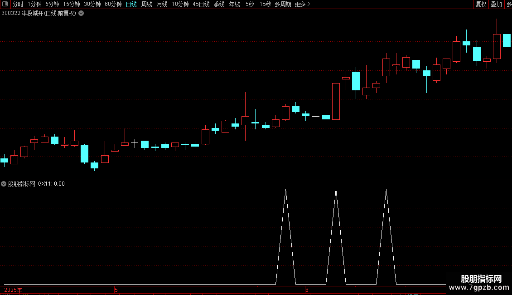Select the 5分钟 period tab
This screenshot has height=295, width=512.
(x=52, y=4)
